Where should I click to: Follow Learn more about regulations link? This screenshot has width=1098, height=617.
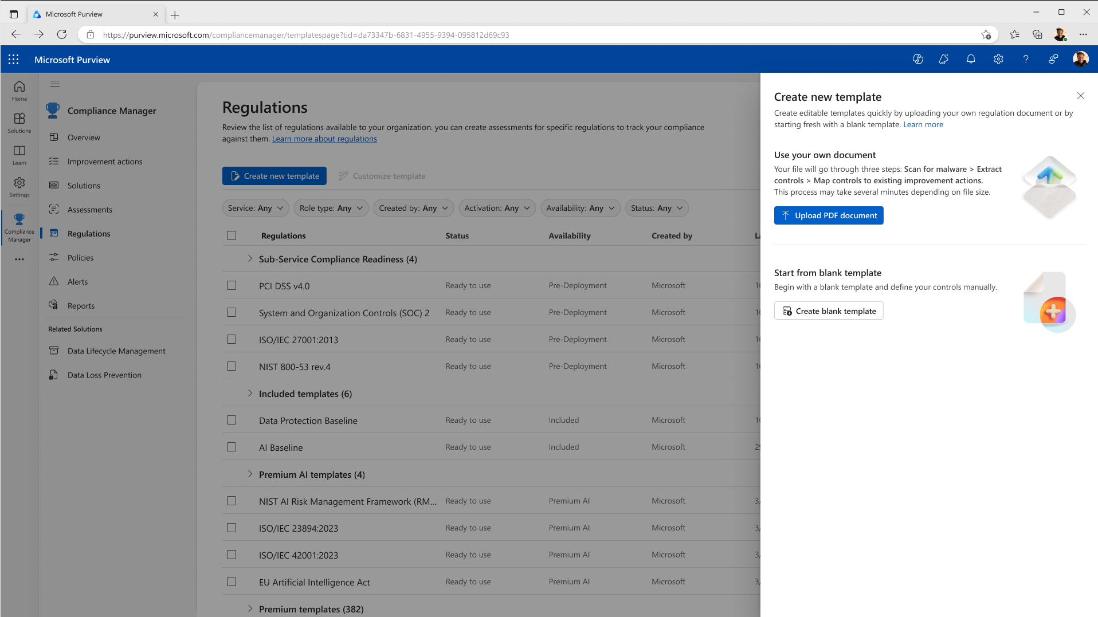(324, 139)
